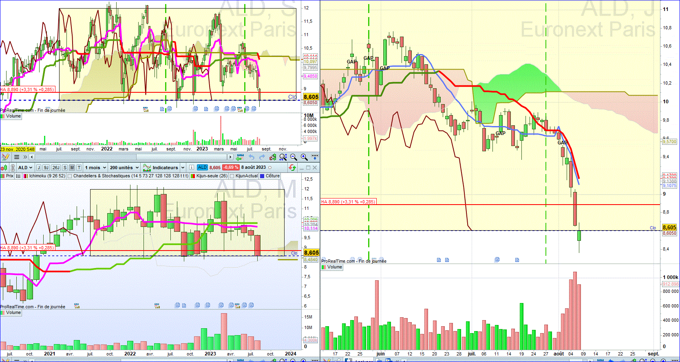Open the 1 mois timeframe dropdown
The image size is (680, 362).
coord(95,168)
